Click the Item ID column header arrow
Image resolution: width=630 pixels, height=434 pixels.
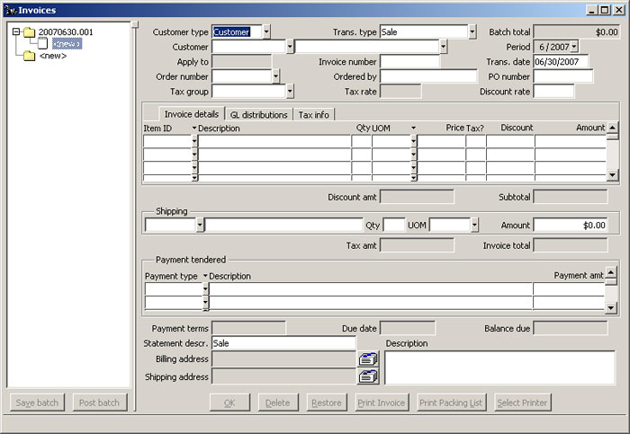click(x=194, y=128)
